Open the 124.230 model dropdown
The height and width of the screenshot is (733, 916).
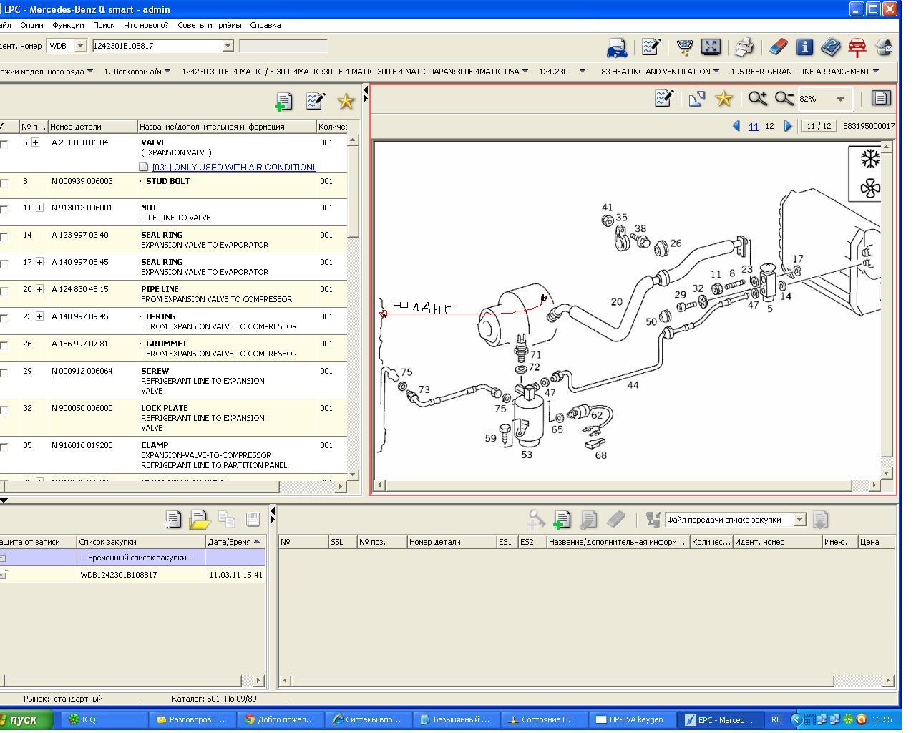click(582, 71)
